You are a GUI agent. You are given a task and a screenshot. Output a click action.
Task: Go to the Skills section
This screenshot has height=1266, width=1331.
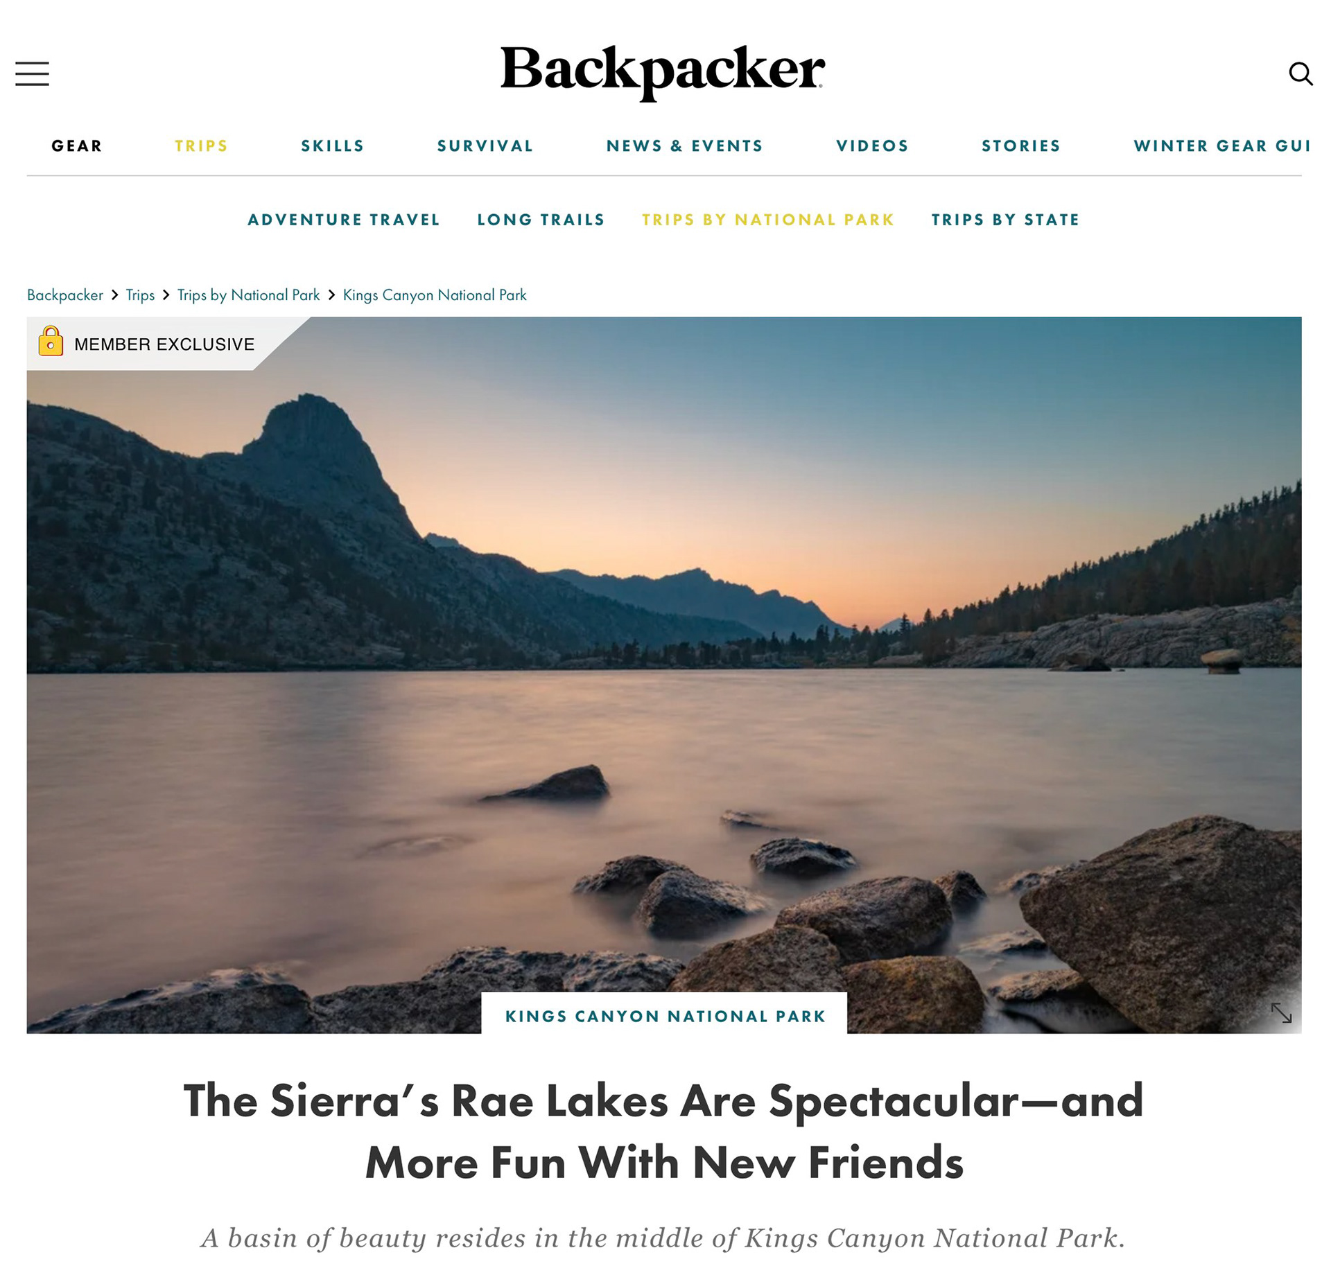point(333,146)
